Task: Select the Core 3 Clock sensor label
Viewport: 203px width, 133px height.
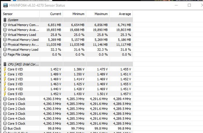Action: (16, 114)
